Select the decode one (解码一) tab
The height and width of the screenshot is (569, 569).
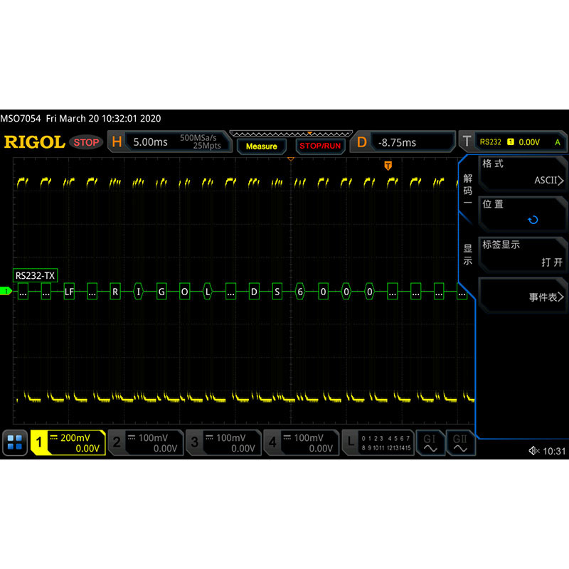(x=468, y=191)
